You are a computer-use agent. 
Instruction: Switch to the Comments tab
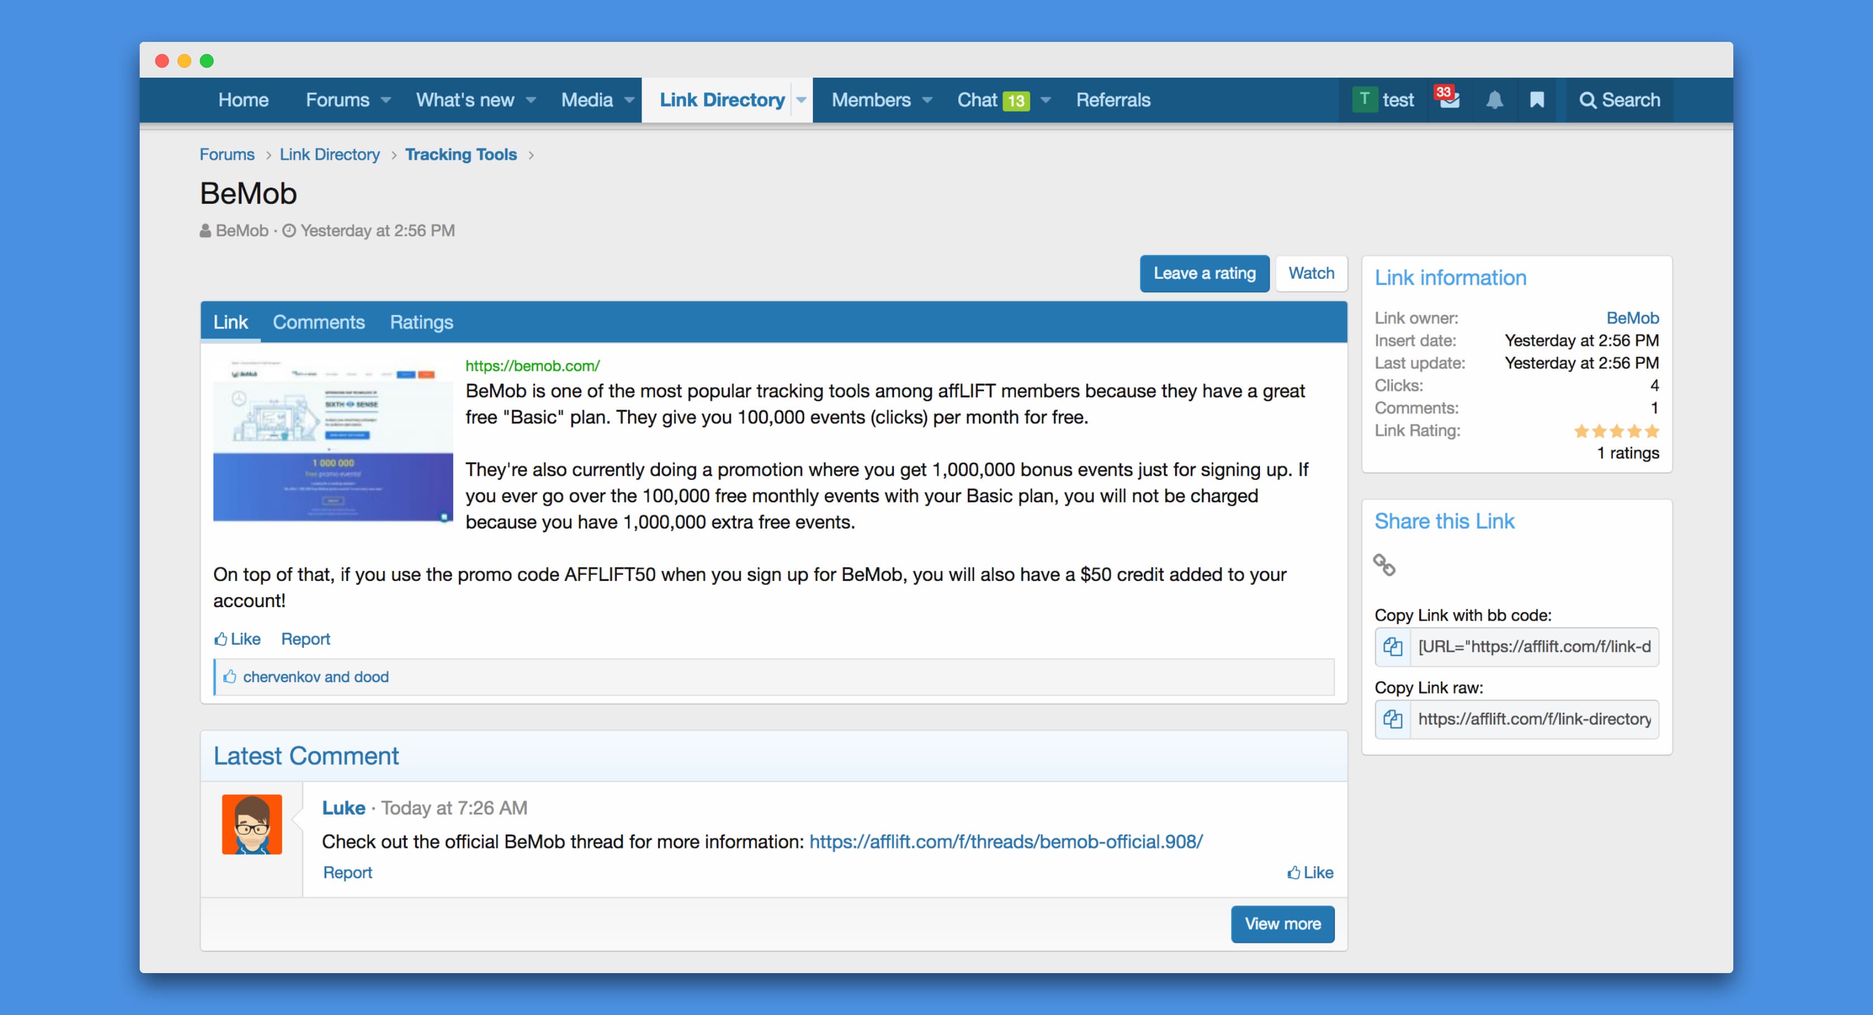point(318,322)
